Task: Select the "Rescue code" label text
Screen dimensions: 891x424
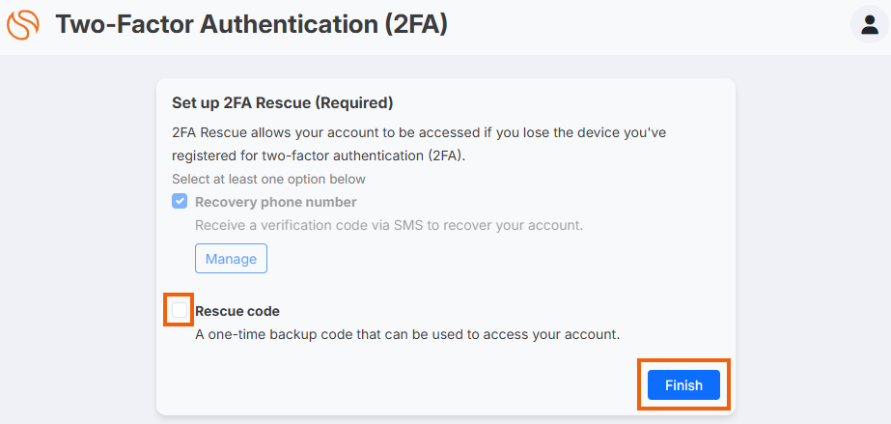Action: [237, 311]
